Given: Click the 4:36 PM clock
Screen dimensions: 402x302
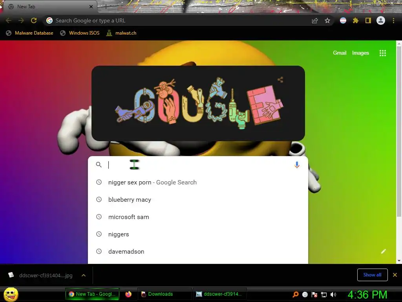Looking at the screenshot, I should tap(367, 294).
